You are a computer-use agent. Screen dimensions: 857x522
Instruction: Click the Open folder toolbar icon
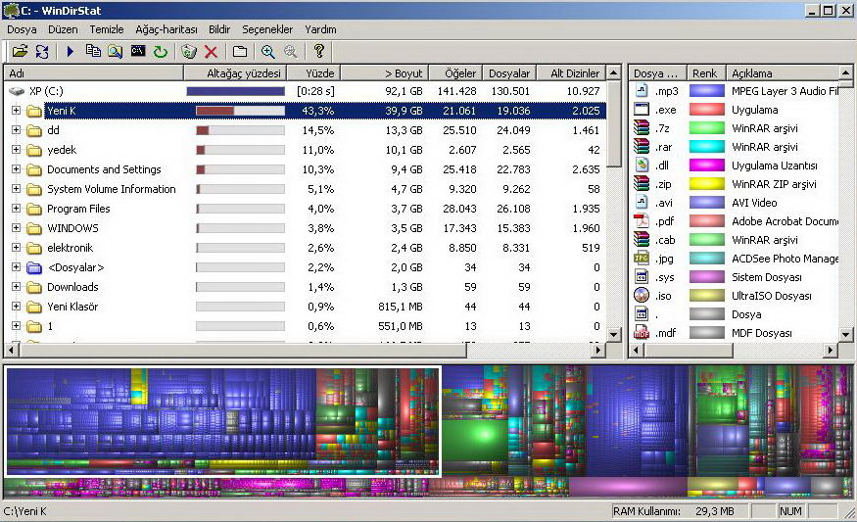click(x=21, y=51)
